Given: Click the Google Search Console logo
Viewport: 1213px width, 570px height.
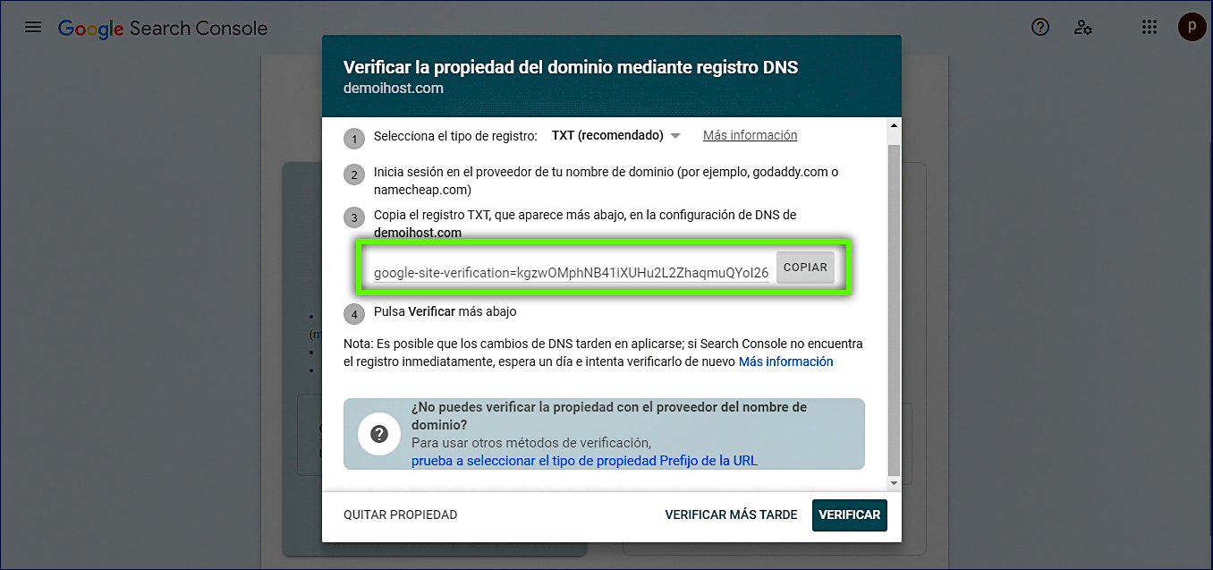Looking at the screenshot, I should click(163, 28).
